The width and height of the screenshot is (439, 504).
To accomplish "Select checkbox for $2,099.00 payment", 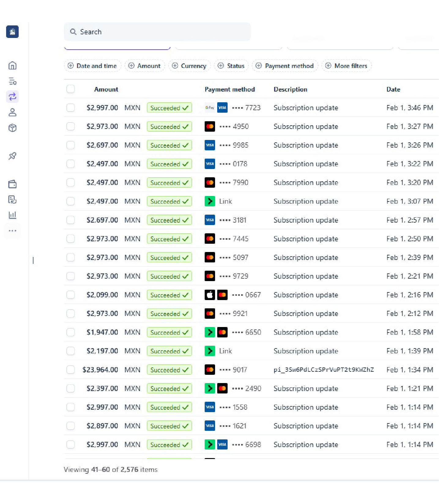I will click(x=71, y=295).
